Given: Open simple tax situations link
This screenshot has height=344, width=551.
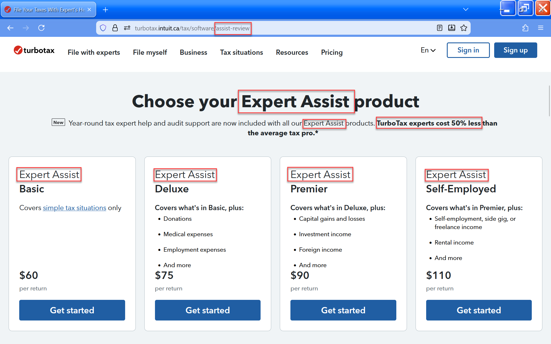Looking at the screenshot, I should pos(74,208).
